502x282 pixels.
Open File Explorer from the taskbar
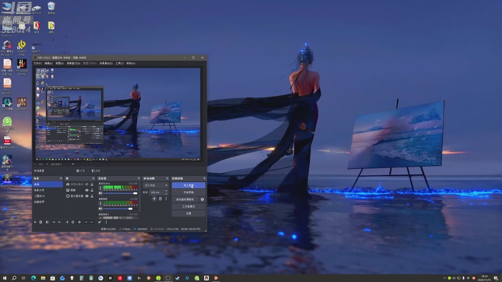43,278
